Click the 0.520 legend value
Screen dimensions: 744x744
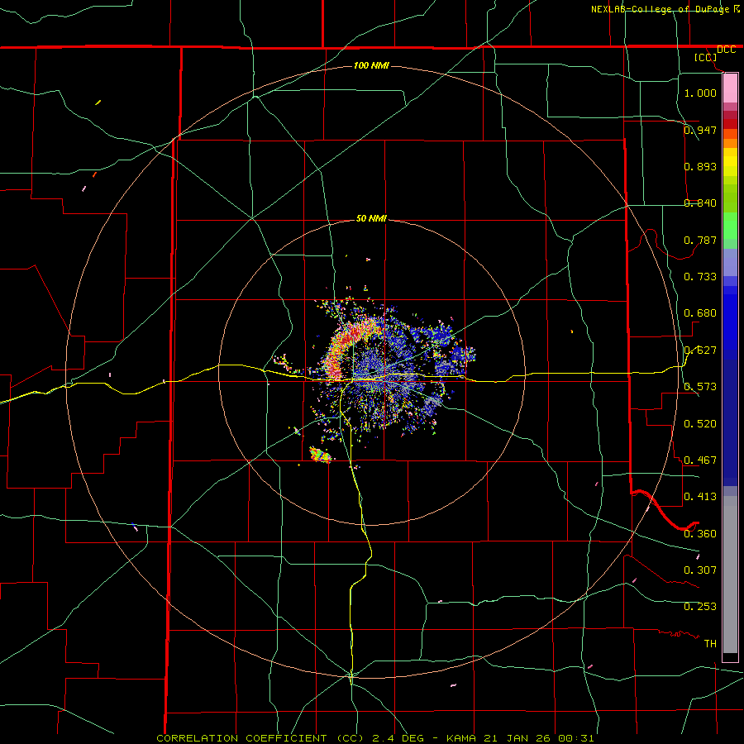click(x=700, y=424)
